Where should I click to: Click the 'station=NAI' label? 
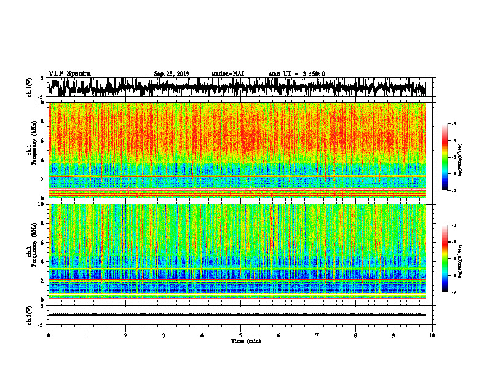click(228, 74)
